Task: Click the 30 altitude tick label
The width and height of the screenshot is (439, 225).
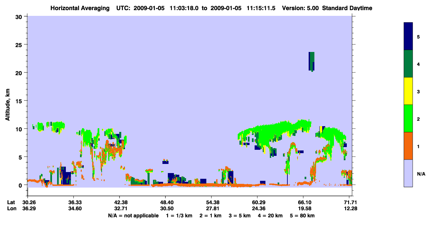Action: pos(20,17)
